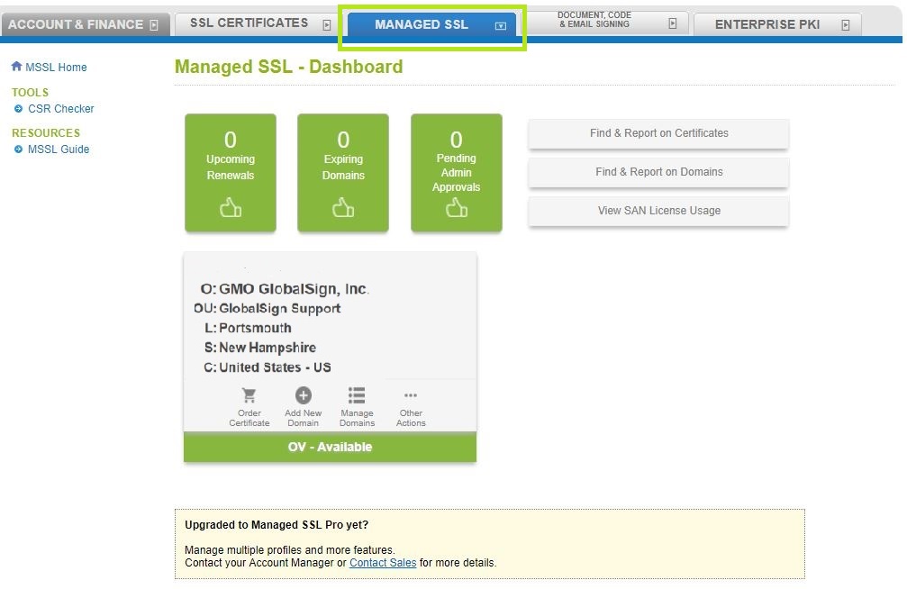The height and width of the screenshot is (589, 907).
Task: Open the Contact Sales link
Action: tap(382, 562)
